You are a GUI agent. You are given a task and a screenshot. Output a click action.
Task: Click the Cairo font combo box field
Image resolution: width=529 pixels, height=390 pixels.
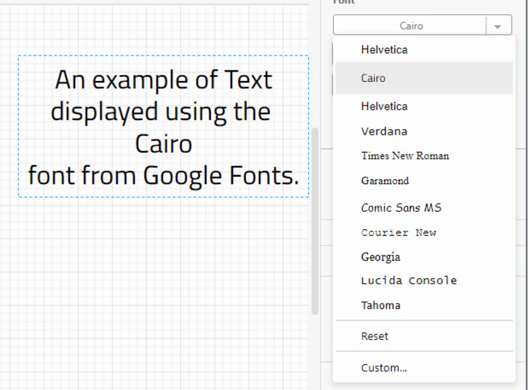point(410,26)
